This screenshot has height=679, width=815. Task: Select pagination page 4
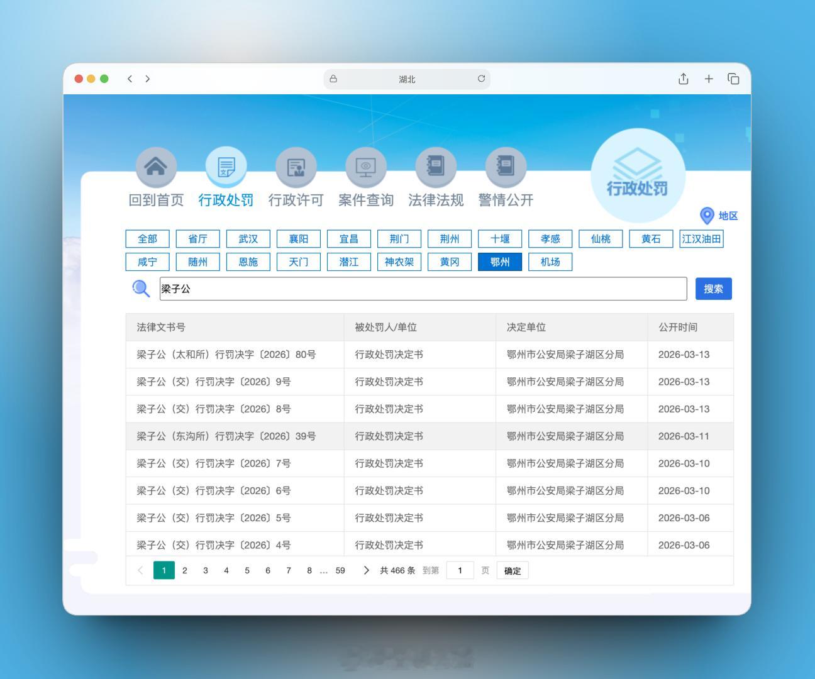coord(226,570)
